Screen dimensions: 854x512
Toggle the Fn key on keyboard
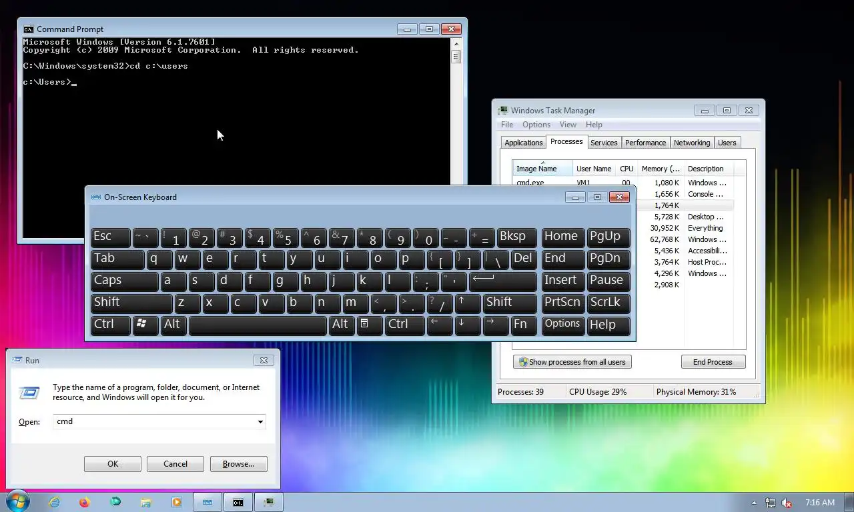tap(523, 325)
